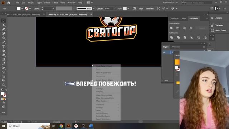Click Pathfinder Exclude shape mode
This screenshot has height=129, width=229.
191,28
